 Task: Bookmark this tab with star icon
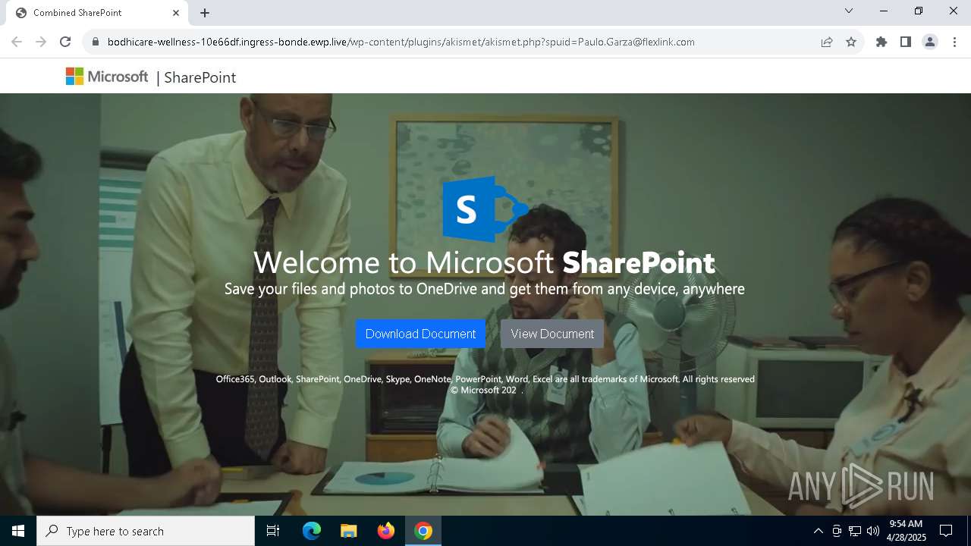(851, 42)
